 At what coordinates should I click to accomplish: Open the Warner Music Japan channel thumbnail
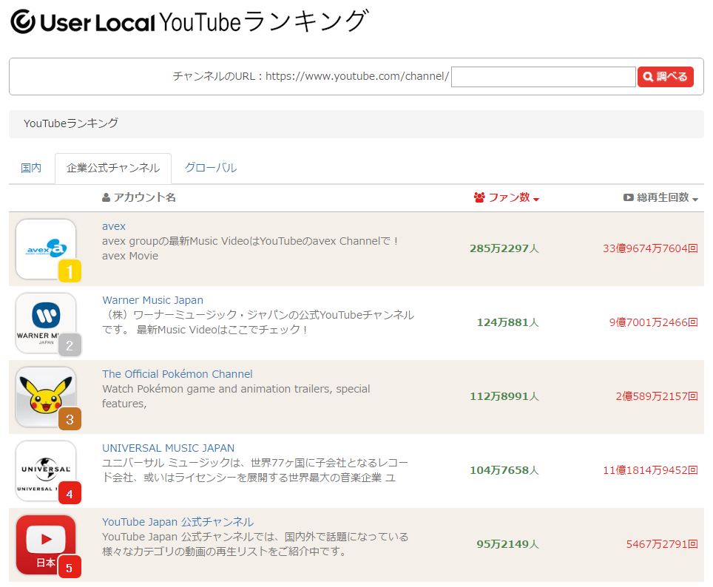[46, 323]
